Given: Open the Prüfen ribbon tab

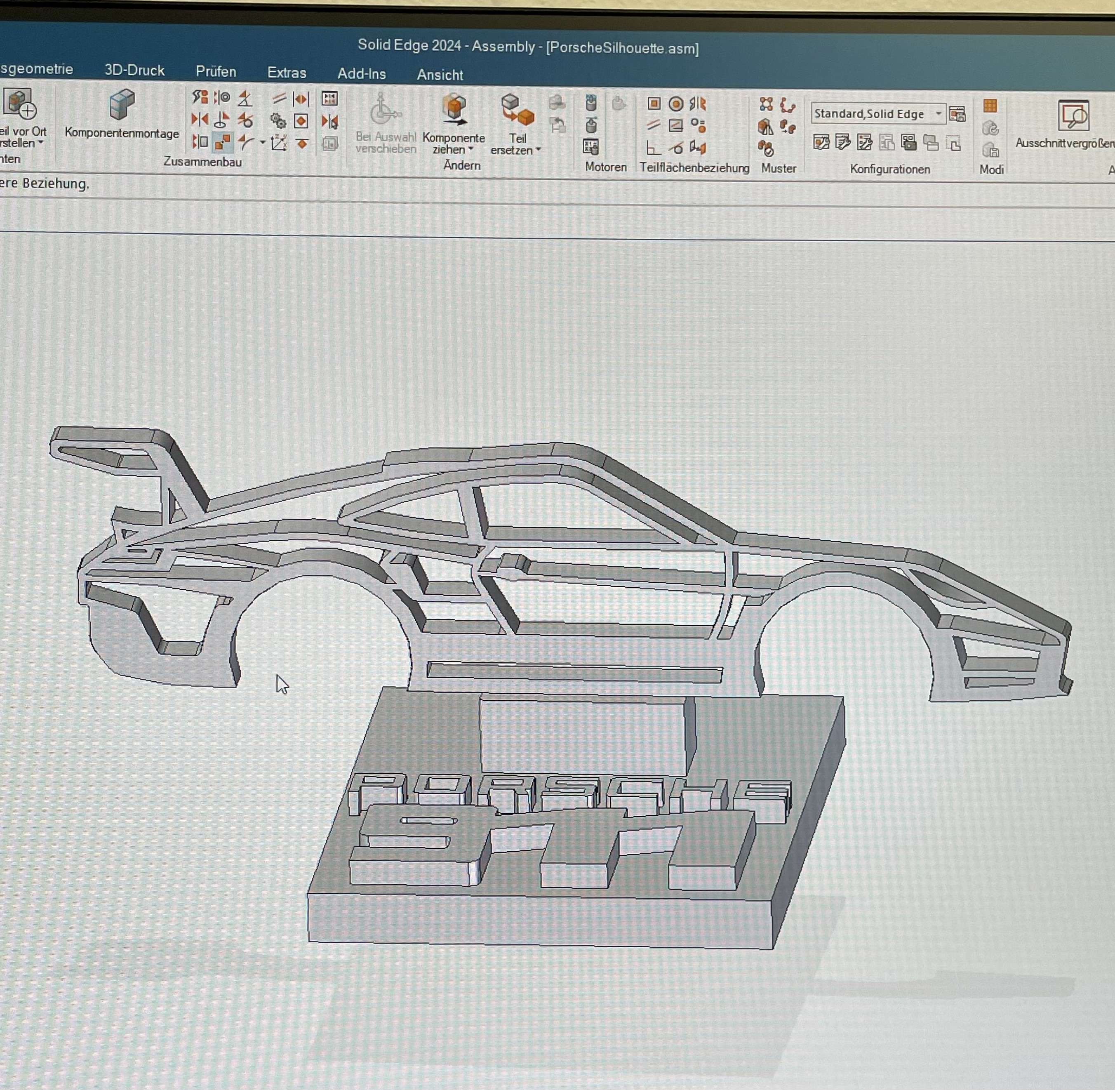Looking at the screenshot, I should coord(216,72).
